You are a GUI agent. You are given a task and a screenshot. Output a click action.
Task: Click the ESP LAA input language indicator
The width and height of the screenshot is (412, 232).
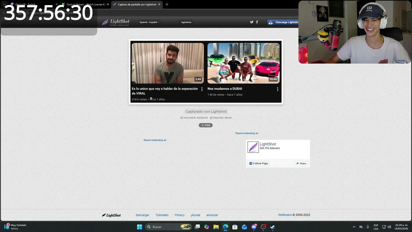click(376, 227)
